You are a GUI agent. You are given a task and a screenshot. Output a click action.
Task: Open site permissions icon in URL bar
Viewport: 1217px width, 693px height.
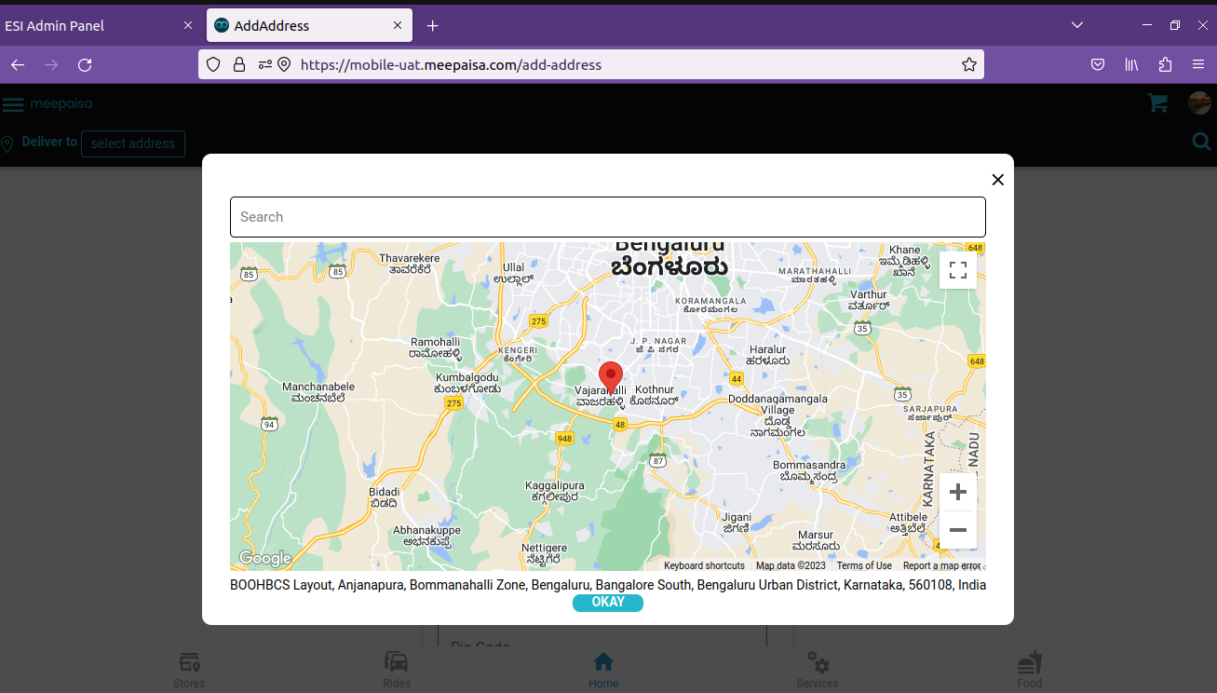pos(265,64)
